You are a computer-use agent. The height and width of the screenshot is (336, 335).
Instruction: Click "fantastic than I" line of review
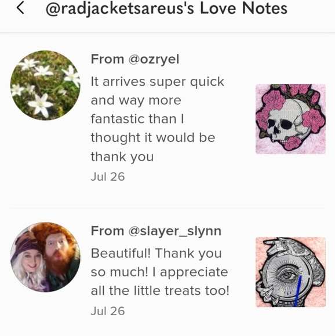137,119
